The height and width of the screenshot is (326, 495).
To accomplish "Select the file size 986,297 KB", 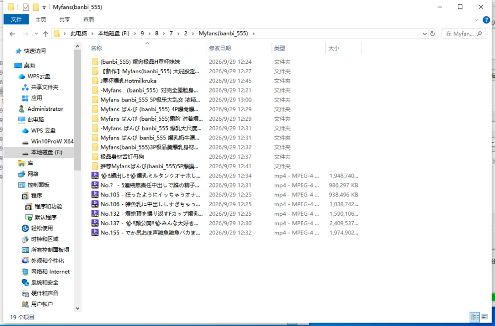I will point(344,185).
